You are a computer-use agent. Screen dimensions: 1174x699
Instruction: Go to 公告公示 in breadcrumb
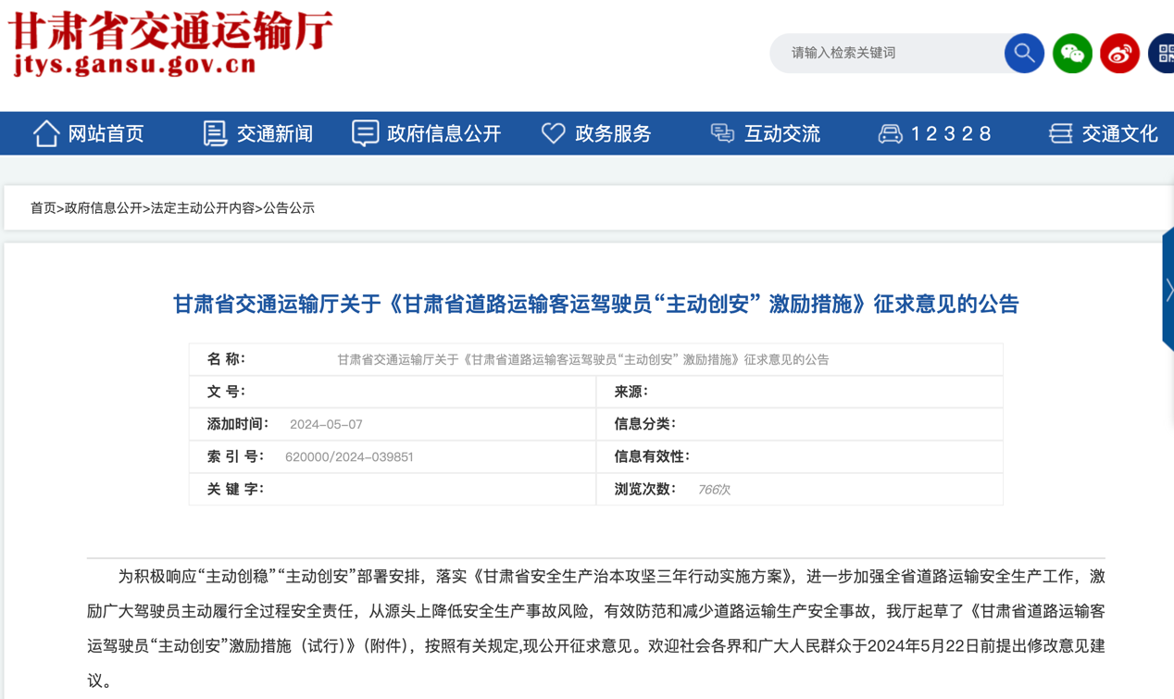289,208
